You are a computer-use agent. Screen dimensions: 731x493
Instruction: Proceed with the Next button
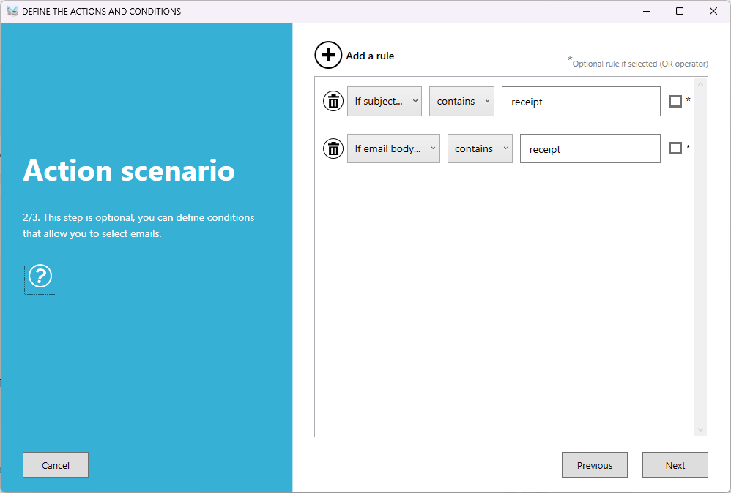click(675, 465)
